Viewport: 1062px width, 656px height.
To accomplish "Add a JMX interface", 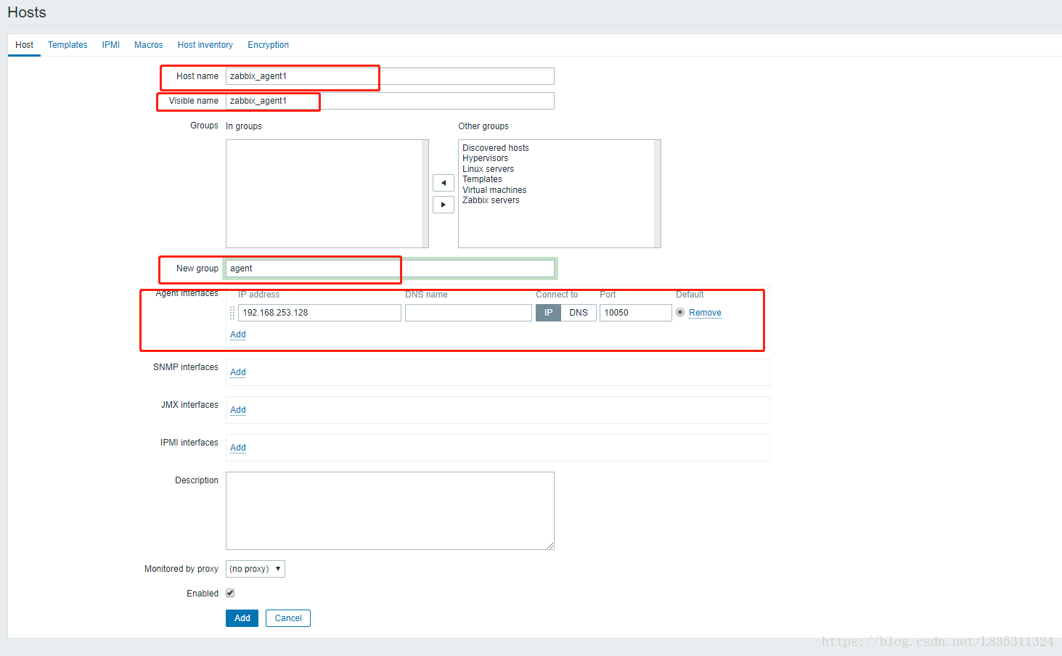I will (x=238, y=410).
